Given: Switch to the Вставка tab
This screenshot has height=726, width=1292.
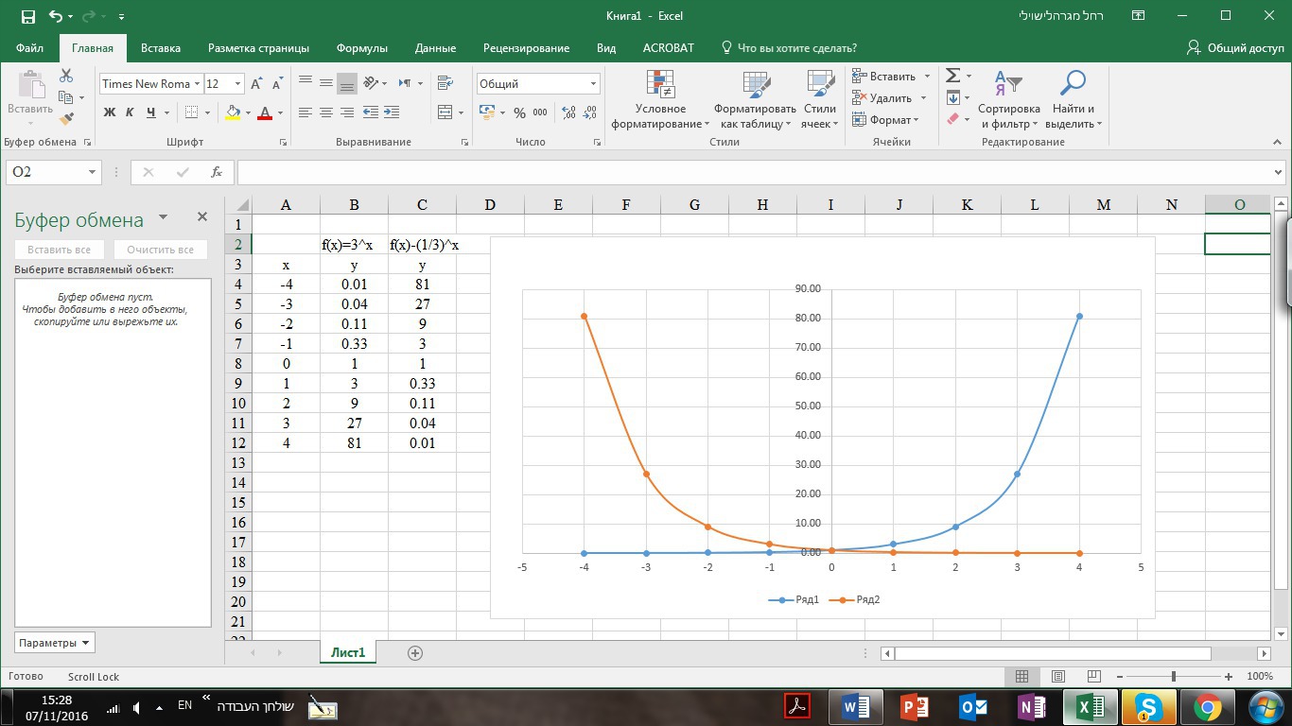Looking at the screenshot, I should pos(161,48).
